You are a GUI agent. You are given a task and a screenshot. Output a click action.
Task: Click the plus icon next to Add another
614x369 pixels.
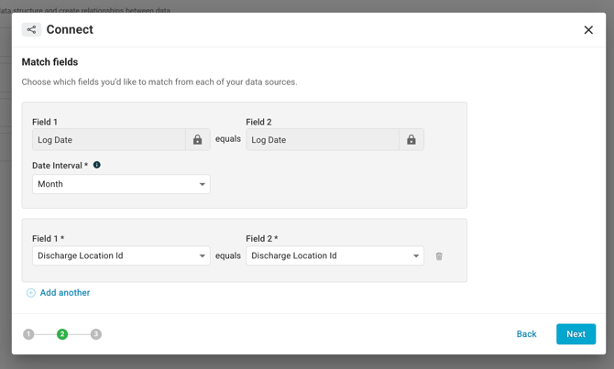(30, 293)
